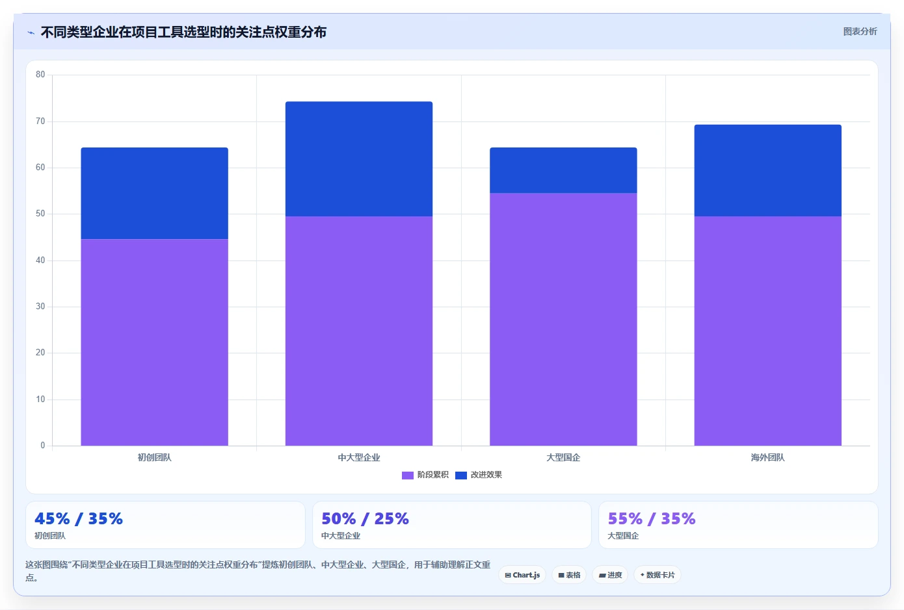Click the purple 阶段累积 bar for 中大型企业
Image resolution: width=904 pixels, height=610 pixels.
click(359, 331)
